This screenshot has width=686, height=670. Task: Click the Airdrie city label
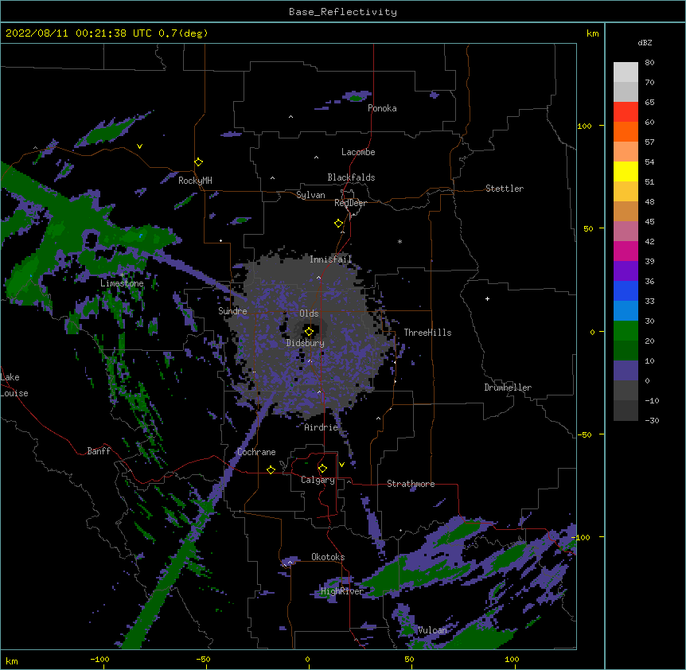tap(321, 427)
